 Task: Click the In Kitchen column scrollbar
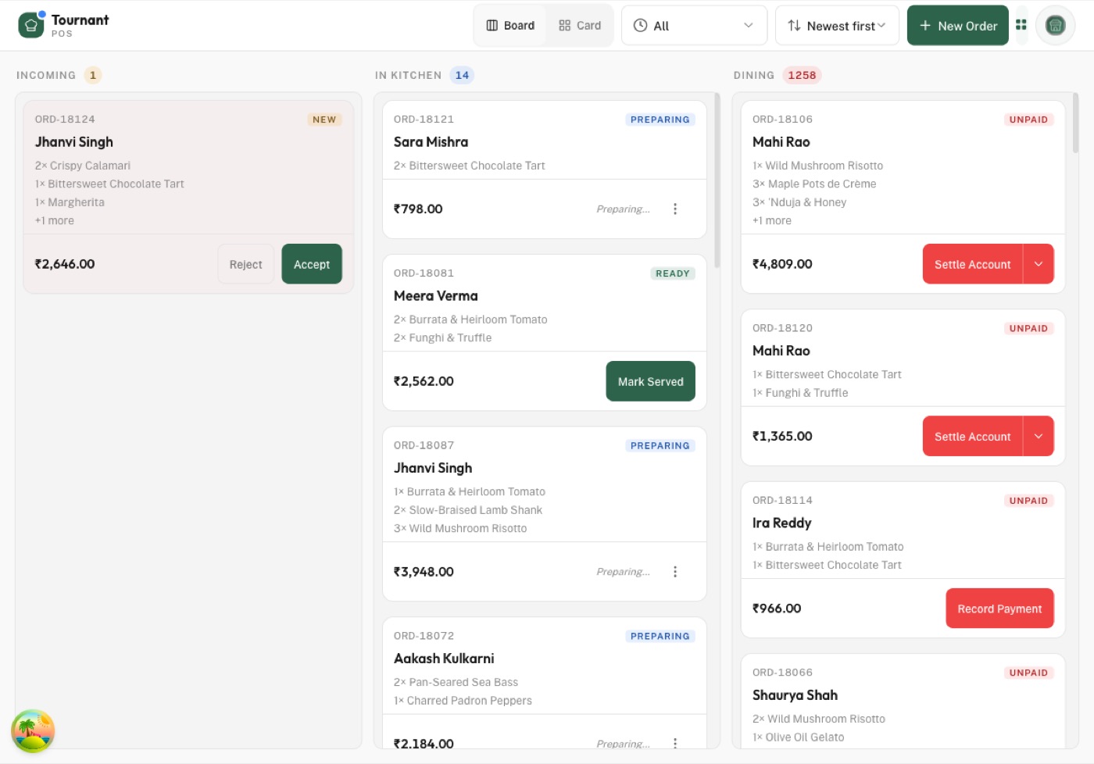coord(717,180)
